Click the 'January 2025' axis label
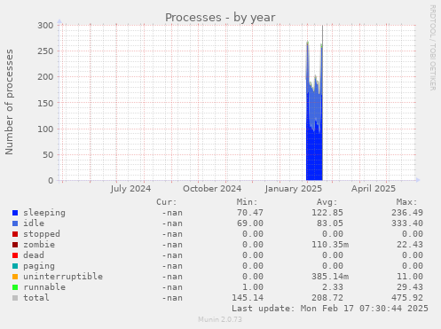 (294, 189)
